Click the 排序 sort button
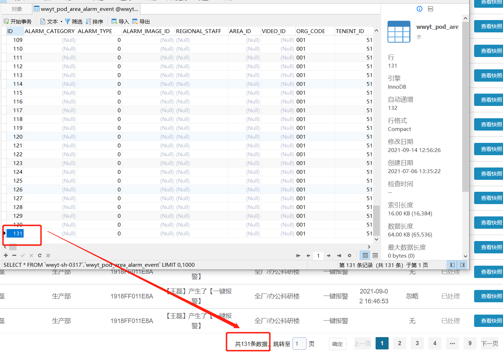 tap(94, 21)
